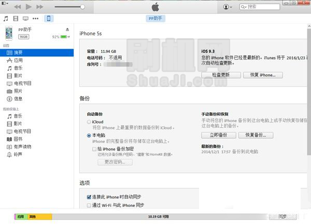Open the mini player menu dropdown

[5, 4]
